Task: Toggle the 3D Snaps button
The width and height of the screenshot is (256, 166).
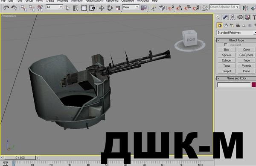Action: (171, 8)
